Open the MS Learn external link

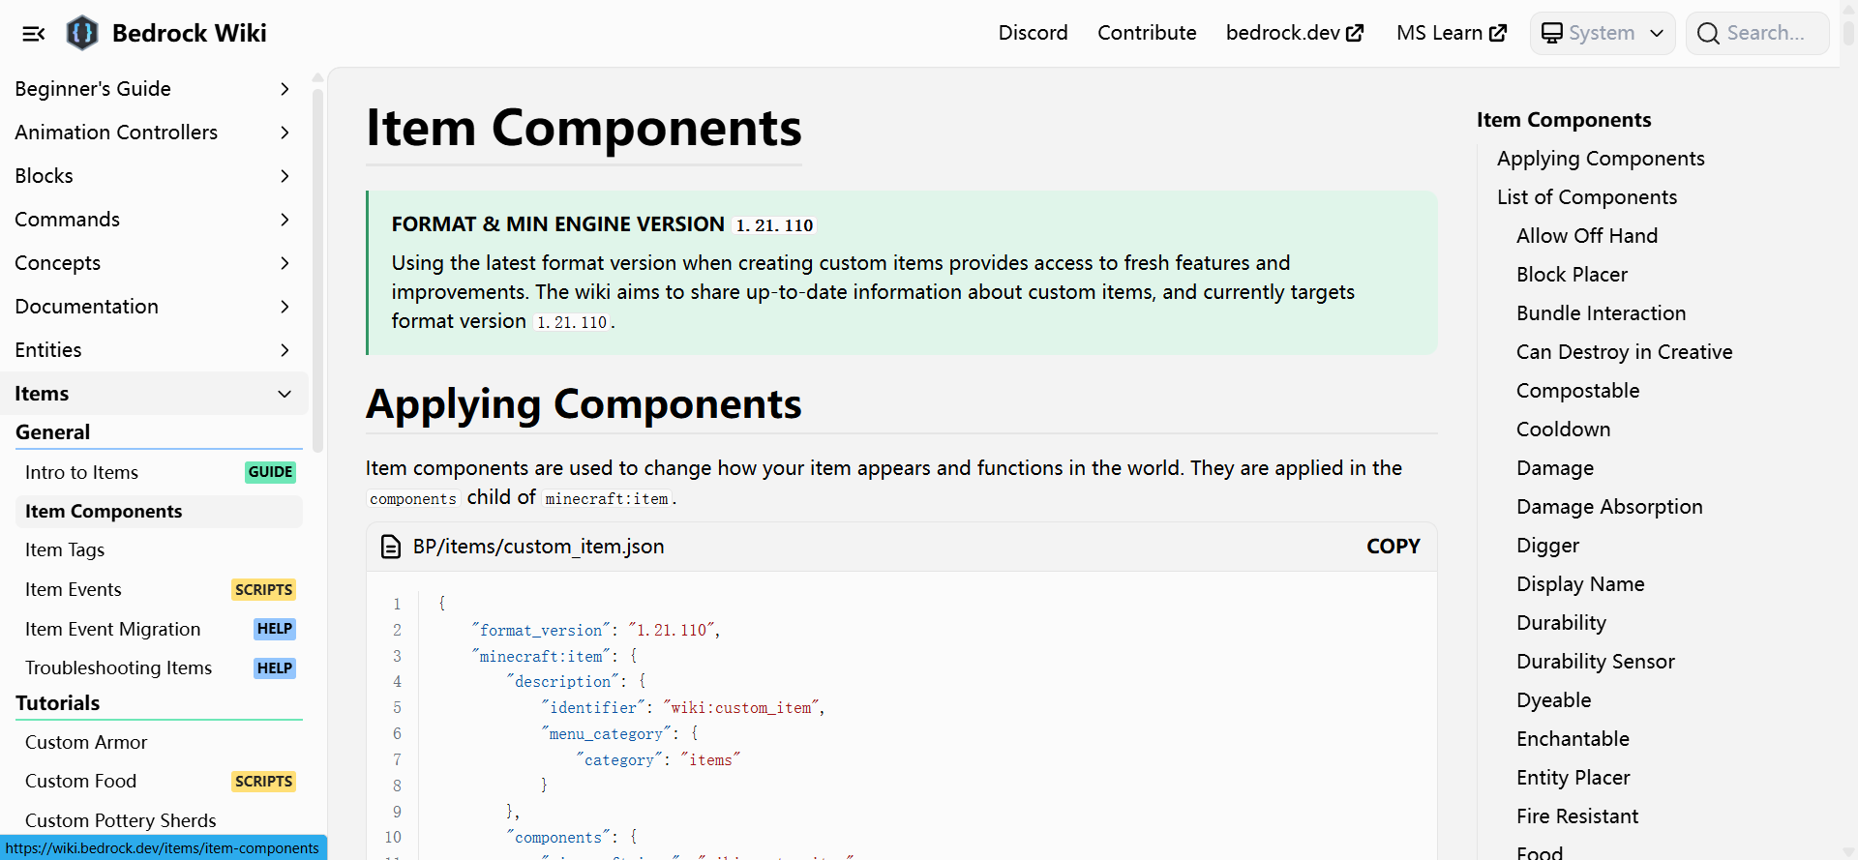1451,33
